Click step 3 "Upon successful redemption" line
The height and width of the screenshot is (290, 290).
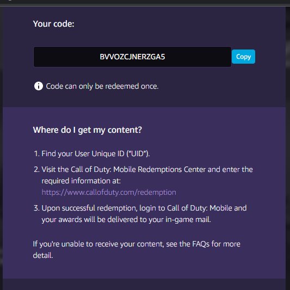(x=140, y=208)
